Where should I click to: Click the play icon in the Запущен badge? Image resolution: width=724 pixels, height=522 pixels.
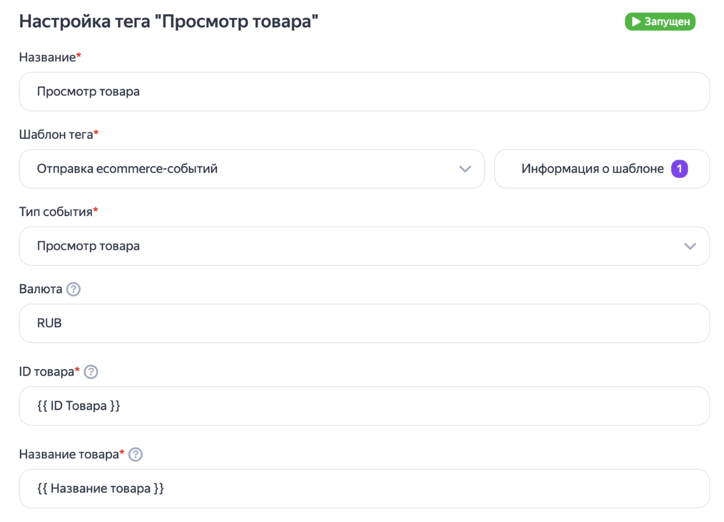(x=636, y=22)
